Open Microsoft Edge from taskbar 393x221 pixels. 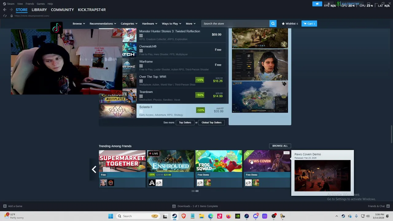[210, 216]
